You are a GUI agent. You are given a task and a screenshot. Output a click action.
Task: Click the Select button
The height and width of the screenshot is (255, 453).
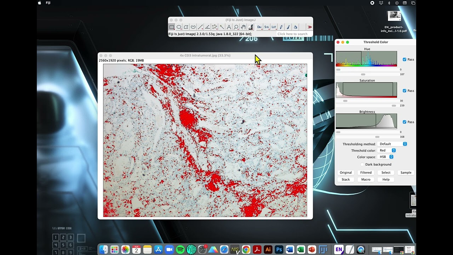tap(386, 172)
